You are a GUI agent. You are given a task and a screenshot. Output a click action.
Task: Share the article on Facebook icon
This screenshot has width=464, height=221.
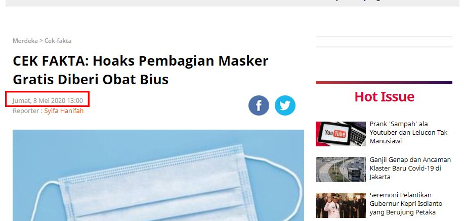pos(259,105)
